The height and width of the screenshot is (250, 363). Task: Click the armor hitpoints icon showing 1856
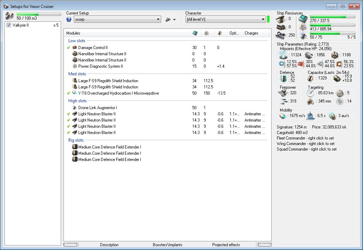point(309,55)
